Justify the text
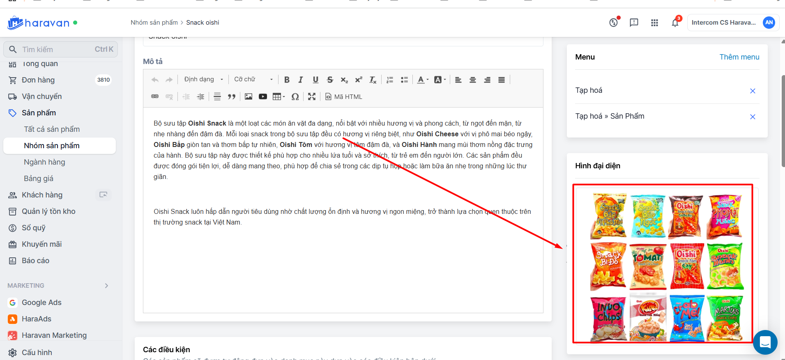The image size is (785, 360). point(502,80)
